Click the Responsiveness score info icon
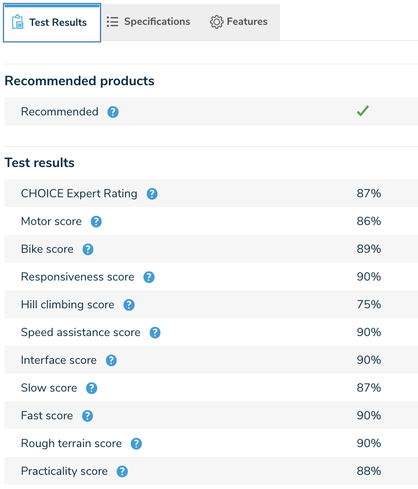This screenshot has width=418, height=489. (x=149, y=277)
